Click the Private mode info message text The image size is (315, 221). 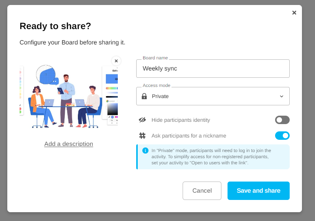(x=211, y=157)
